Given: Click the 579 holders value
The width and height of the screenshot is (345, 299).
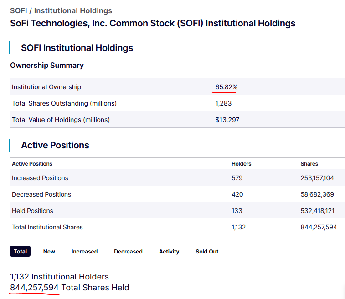Looking at the screenshot, I should click(x=237, y=178).
